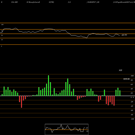Click the '-12' value in mini chart

coord(87,131)
